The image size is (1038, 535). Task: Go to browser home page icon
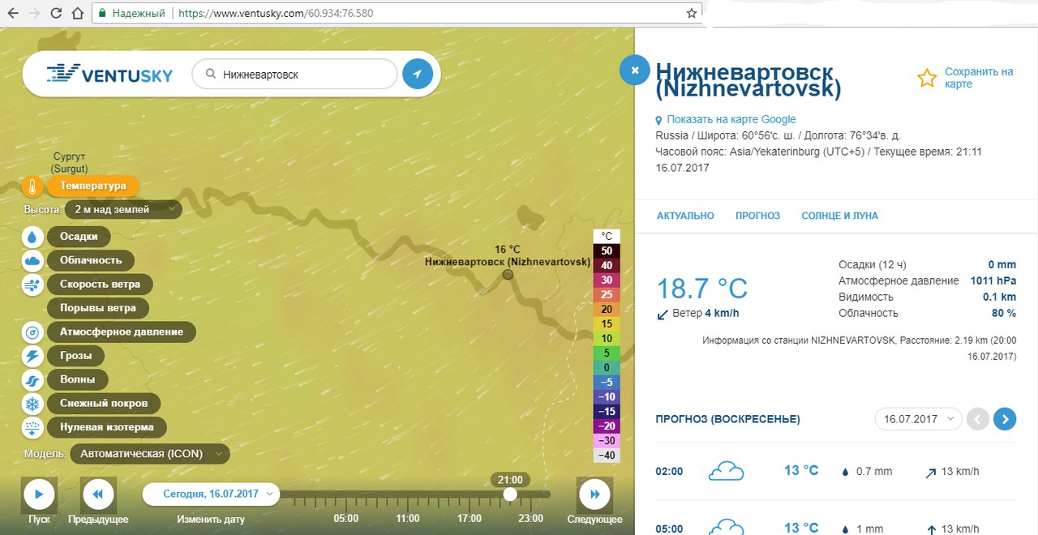(77, 14)
